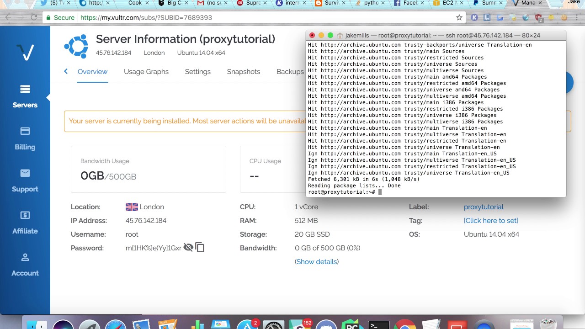585x329 pixels.
Task: Switch to Facebook browser tab
Action: pos(411,4)
